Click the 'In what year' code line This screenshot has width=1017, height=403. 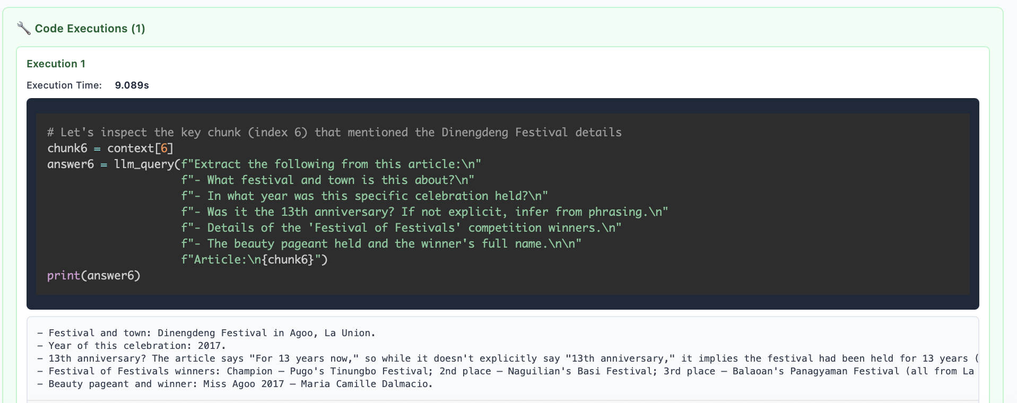coord(364,196)
